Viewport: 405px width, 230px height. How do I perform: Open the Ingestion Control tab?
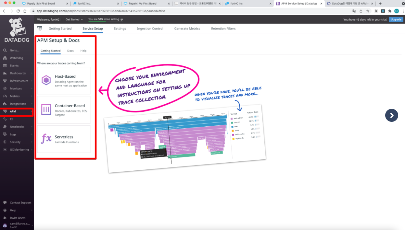150,29
